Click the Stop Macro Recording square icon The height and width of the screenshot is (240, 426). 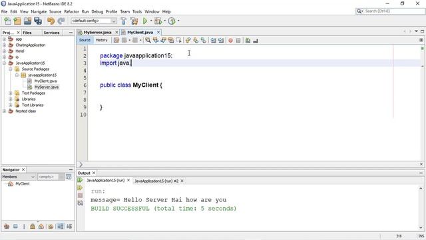(x=238, y=40)
